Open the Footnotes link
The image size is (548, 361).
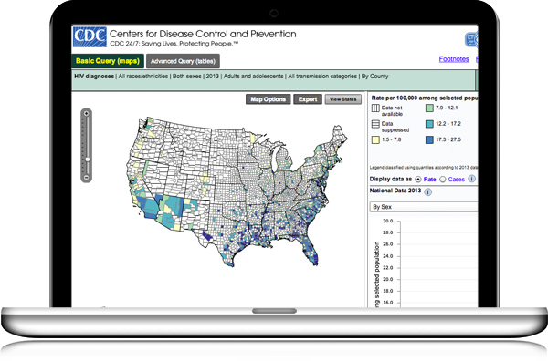[454, 59]
